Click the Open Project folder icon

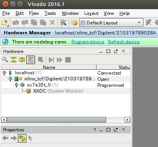[x=5, y=23]
